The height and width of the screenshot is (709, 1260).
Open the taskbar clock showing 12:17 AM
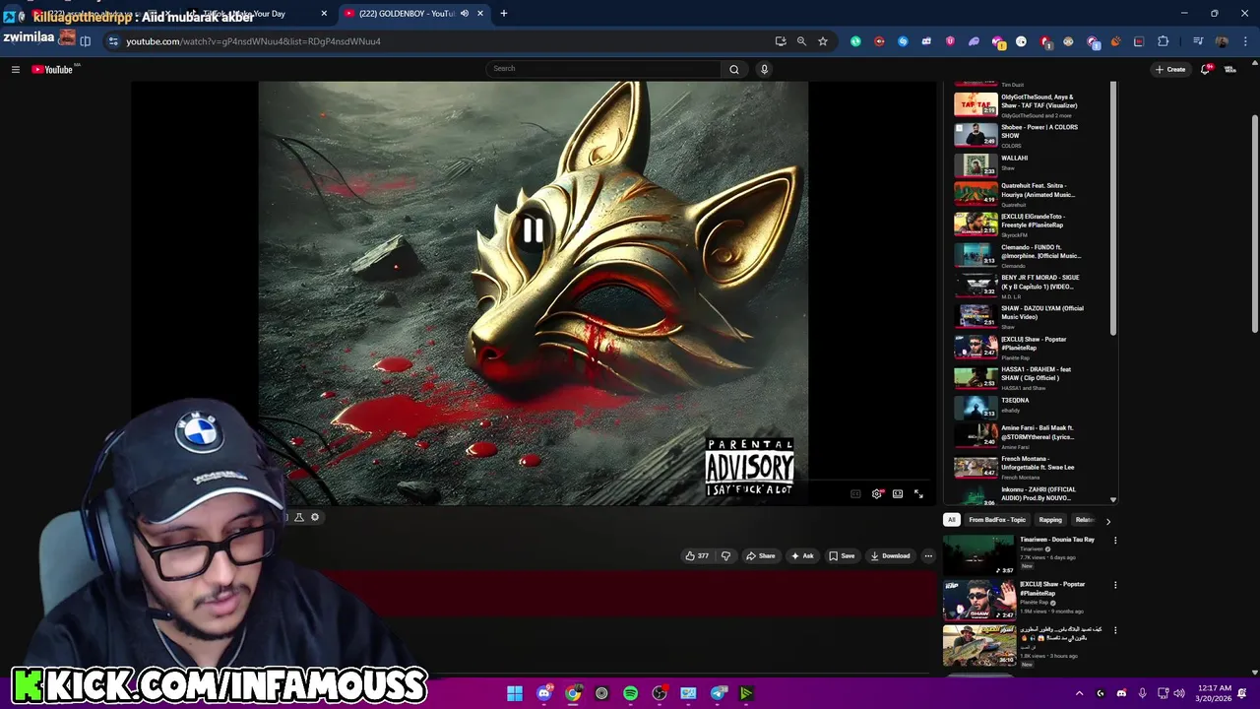[1215, 693]
